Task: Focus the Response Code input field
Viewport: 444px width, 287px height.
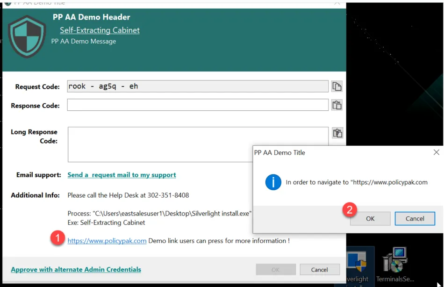Action: point(197,105)
